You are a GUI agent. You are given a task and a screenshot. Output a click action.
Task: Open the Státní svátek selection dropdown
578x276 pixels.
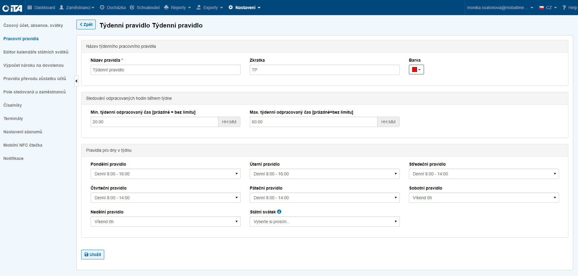pos(324,222)
